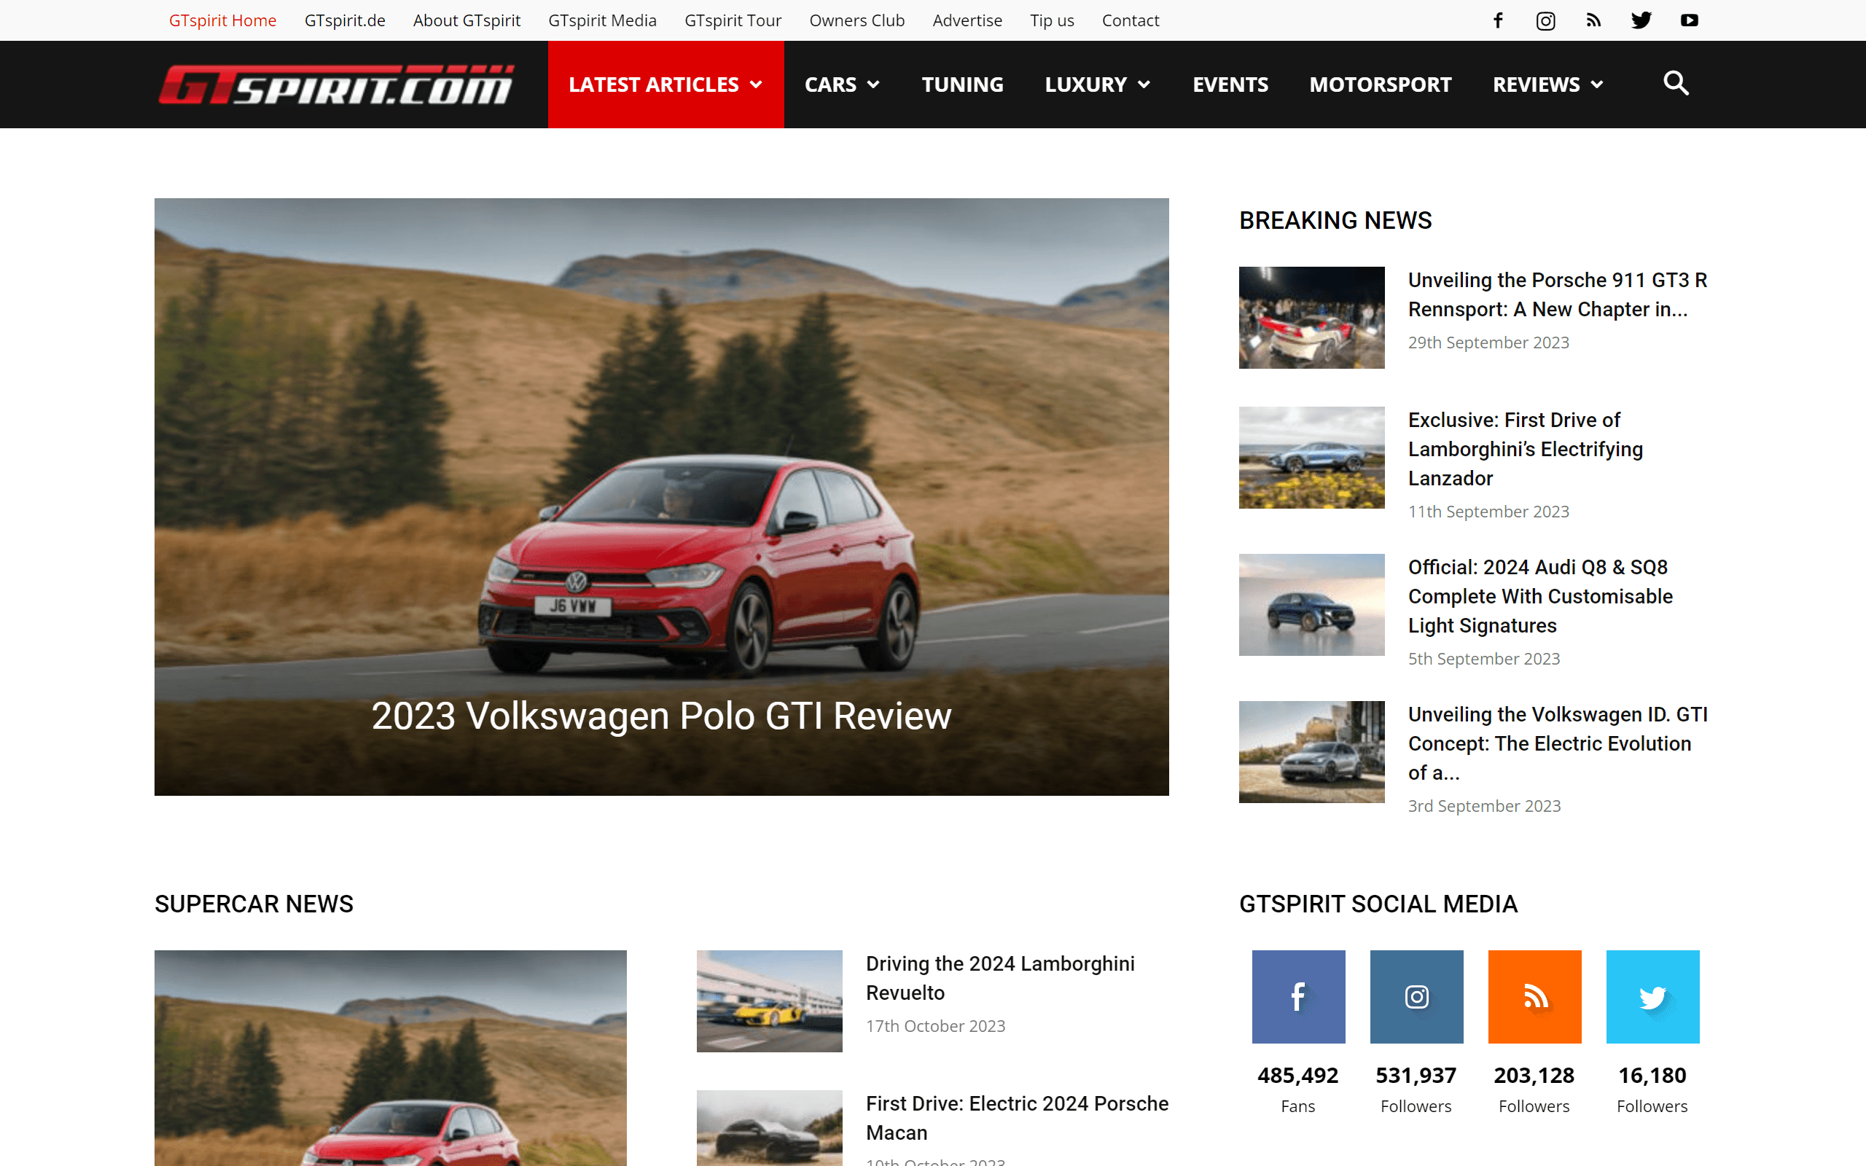Click the Porsche 911 GT3 R thumbnail
The image size is (1866, 1166).
point(1311,318)
